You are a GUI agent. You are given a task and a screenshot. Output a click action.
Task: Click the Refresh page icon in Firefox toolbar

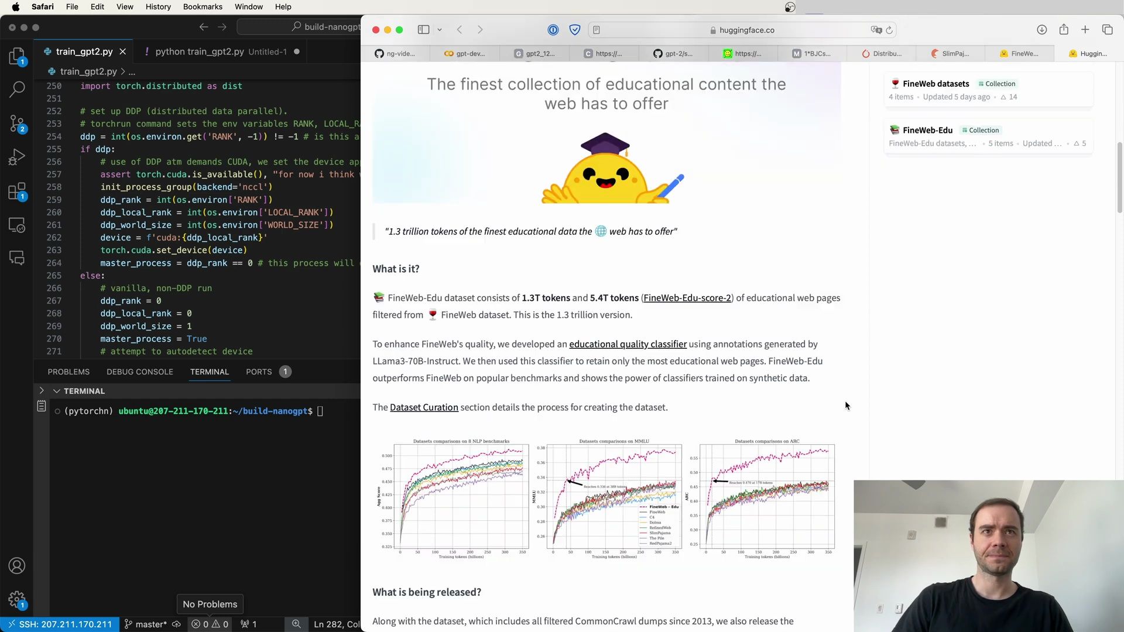(x=890, y=29)
